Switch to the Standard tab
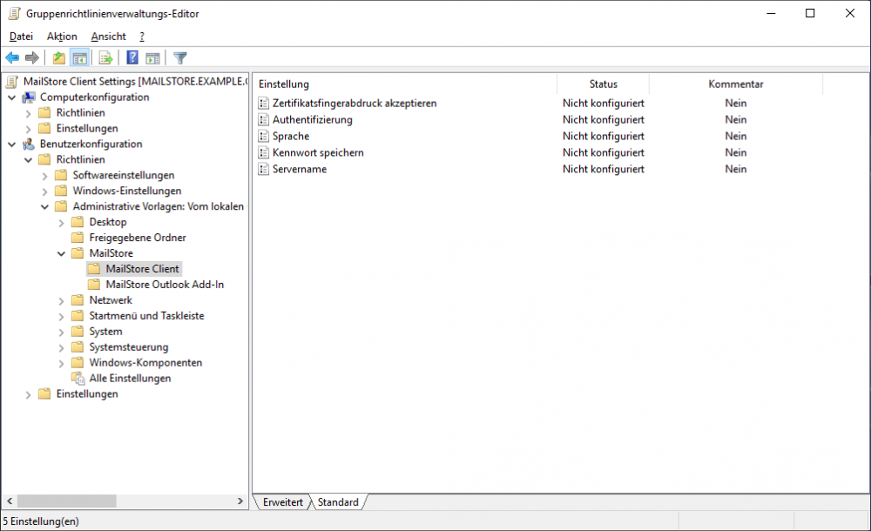871x531 pixels. [x=338, y=501]
